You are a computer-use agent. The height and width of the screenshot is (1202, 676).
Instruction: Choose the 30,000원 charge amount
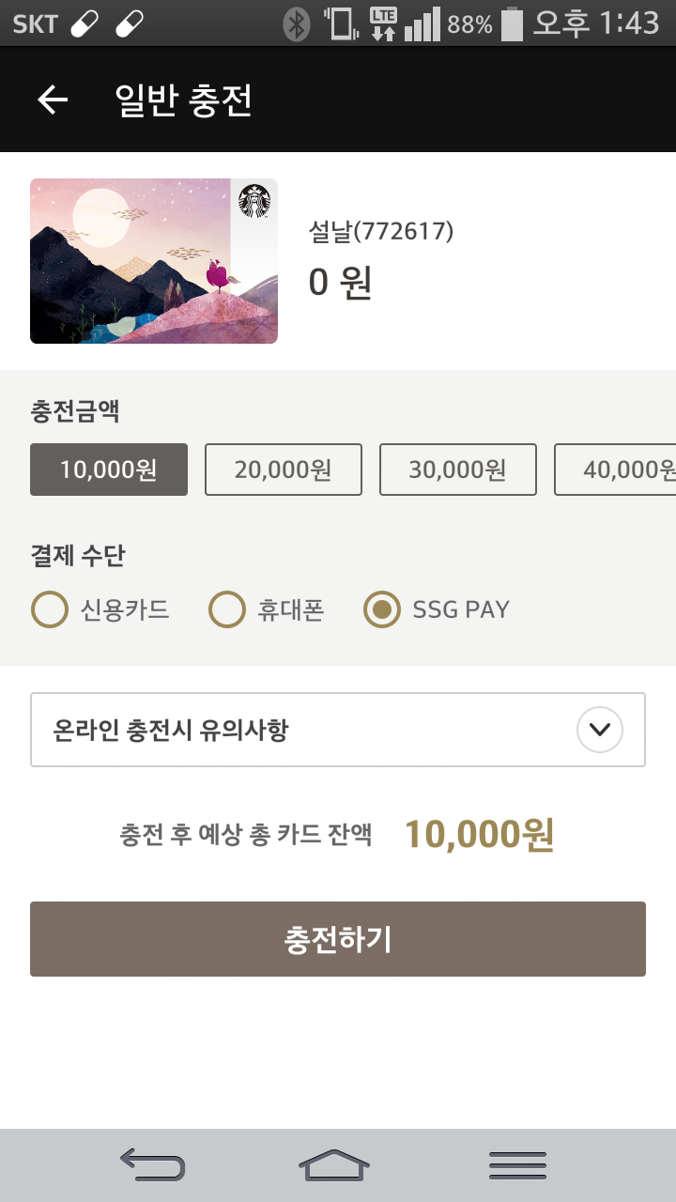tap(458, 470)
